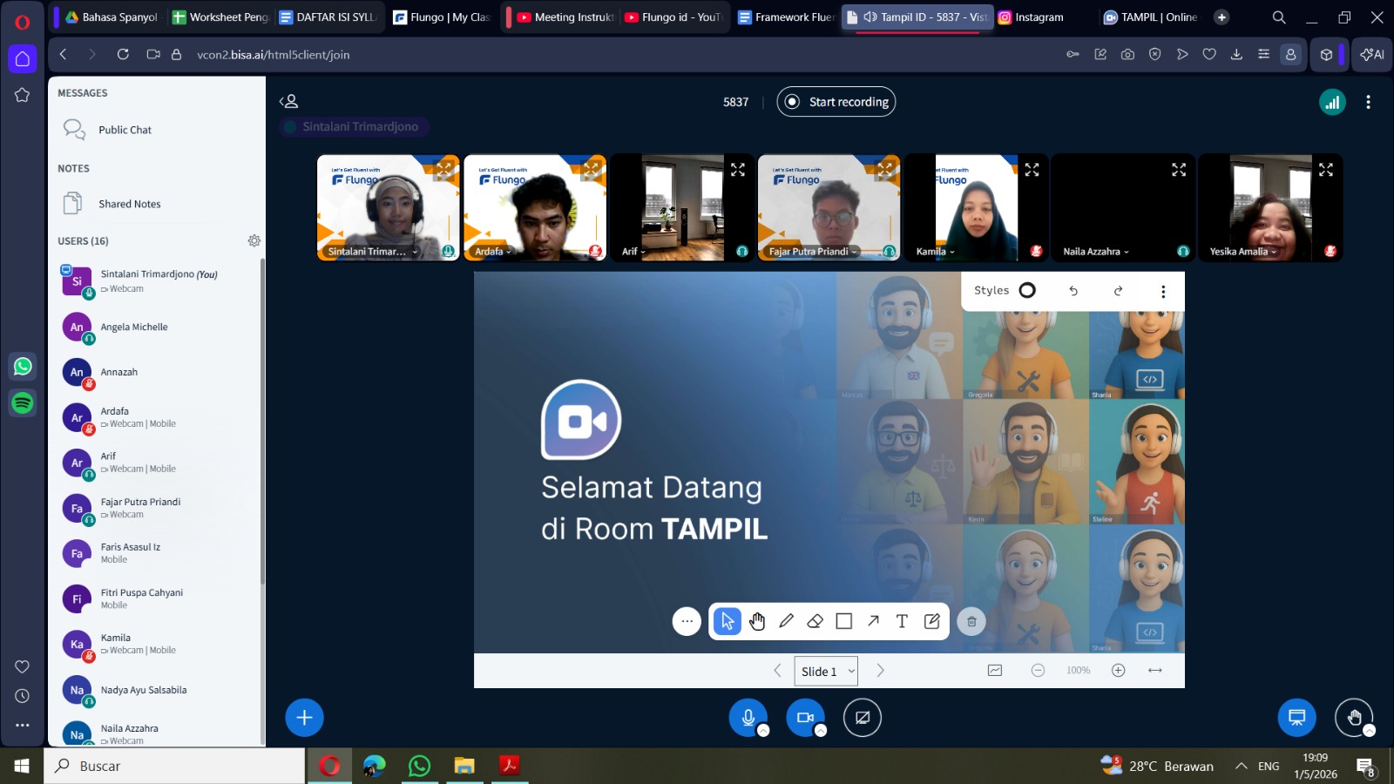Open File Explorer from taskbar
This screenshot has height=784, width=1394.
[x=464, y=766]
